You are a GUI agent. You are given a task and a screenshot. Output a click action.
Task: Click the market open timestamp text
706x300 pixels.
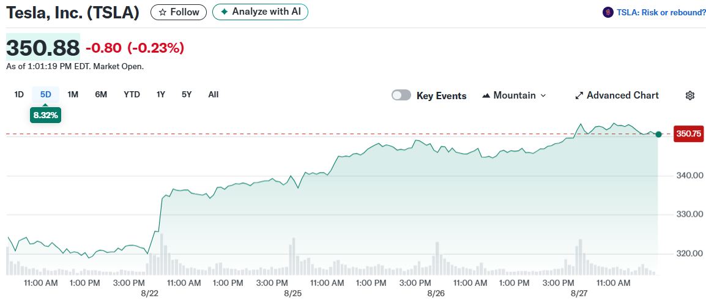75,67
